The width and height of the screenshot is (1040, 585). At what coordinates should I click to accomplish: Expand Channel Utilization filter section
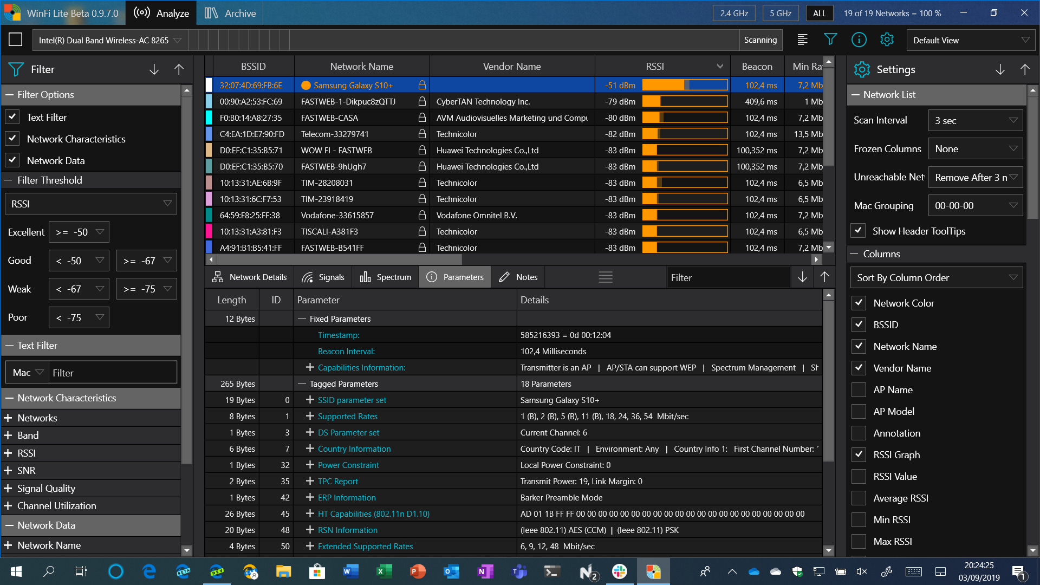8,505
